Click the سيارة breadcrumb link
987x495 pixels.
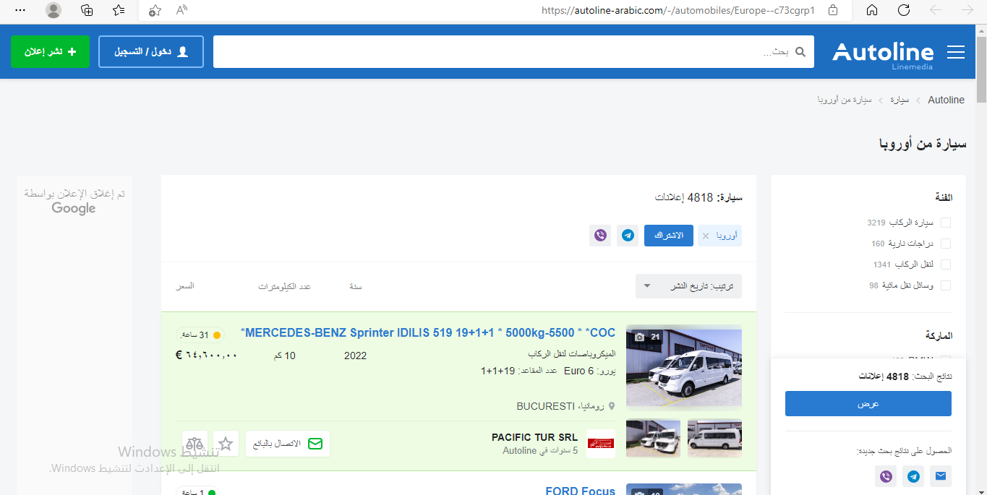[x=900, y=100]
